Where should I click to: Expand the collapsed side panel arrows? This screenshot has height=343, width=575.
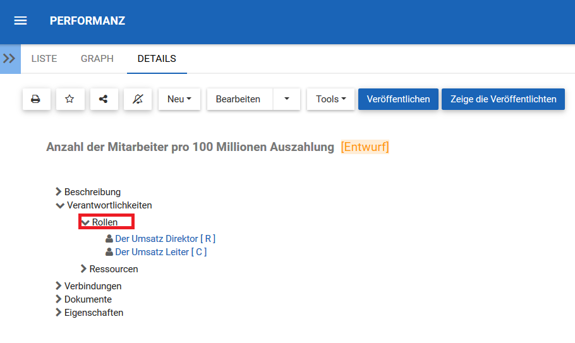9,59
